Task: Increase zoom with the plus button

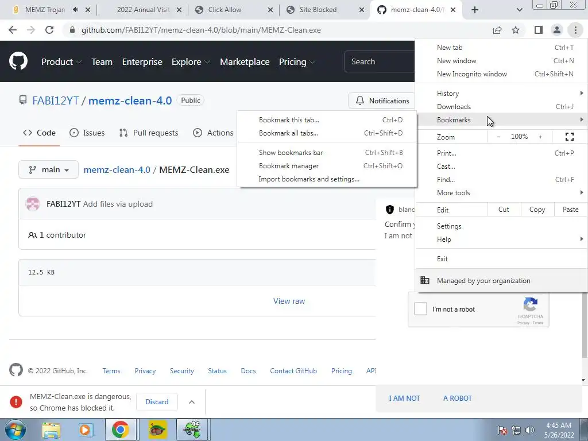Action: point(540,137)
